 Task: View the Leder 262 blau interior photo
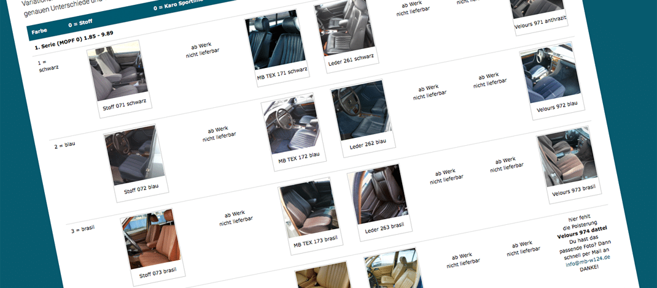(x=360, y=111)
